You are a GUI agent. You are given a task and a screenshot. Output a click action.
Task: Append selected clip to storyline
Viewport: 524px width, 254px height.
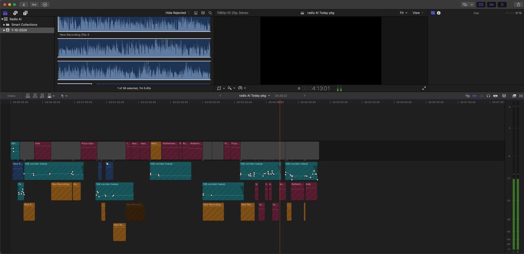click(42, 95)
